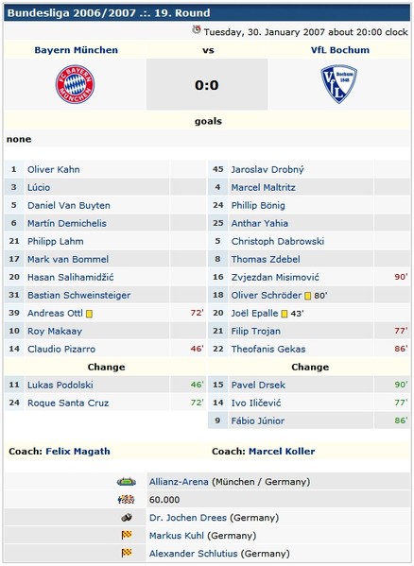Click the yellow card icon next to Joël Epalle
This screenshot has width=414, height=566.
pos(285,314)
